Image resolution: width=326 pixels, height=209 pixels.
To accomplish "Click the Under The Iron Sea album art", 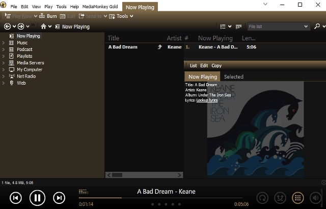I will point(256,130).
